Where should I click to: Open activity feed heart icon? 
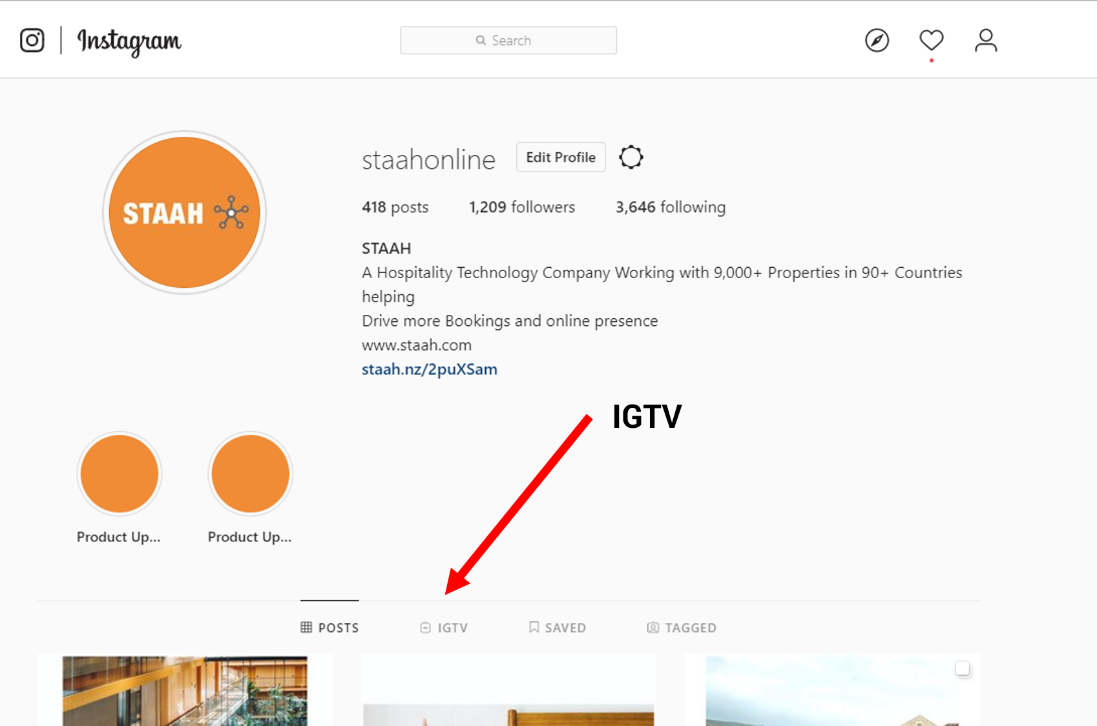(931, 40)
